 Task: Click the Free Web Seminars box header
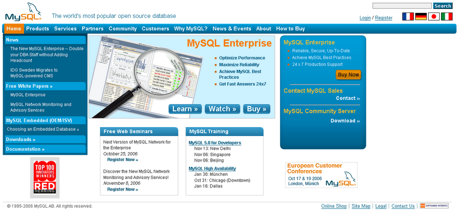click(x=139, y=132)
